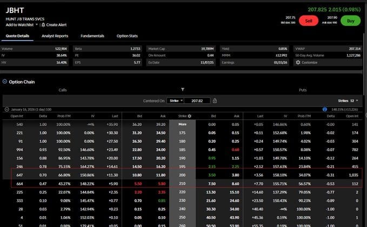
Task: Click put bid 13.30 at strike 220
Action: [x=211, y=192]
